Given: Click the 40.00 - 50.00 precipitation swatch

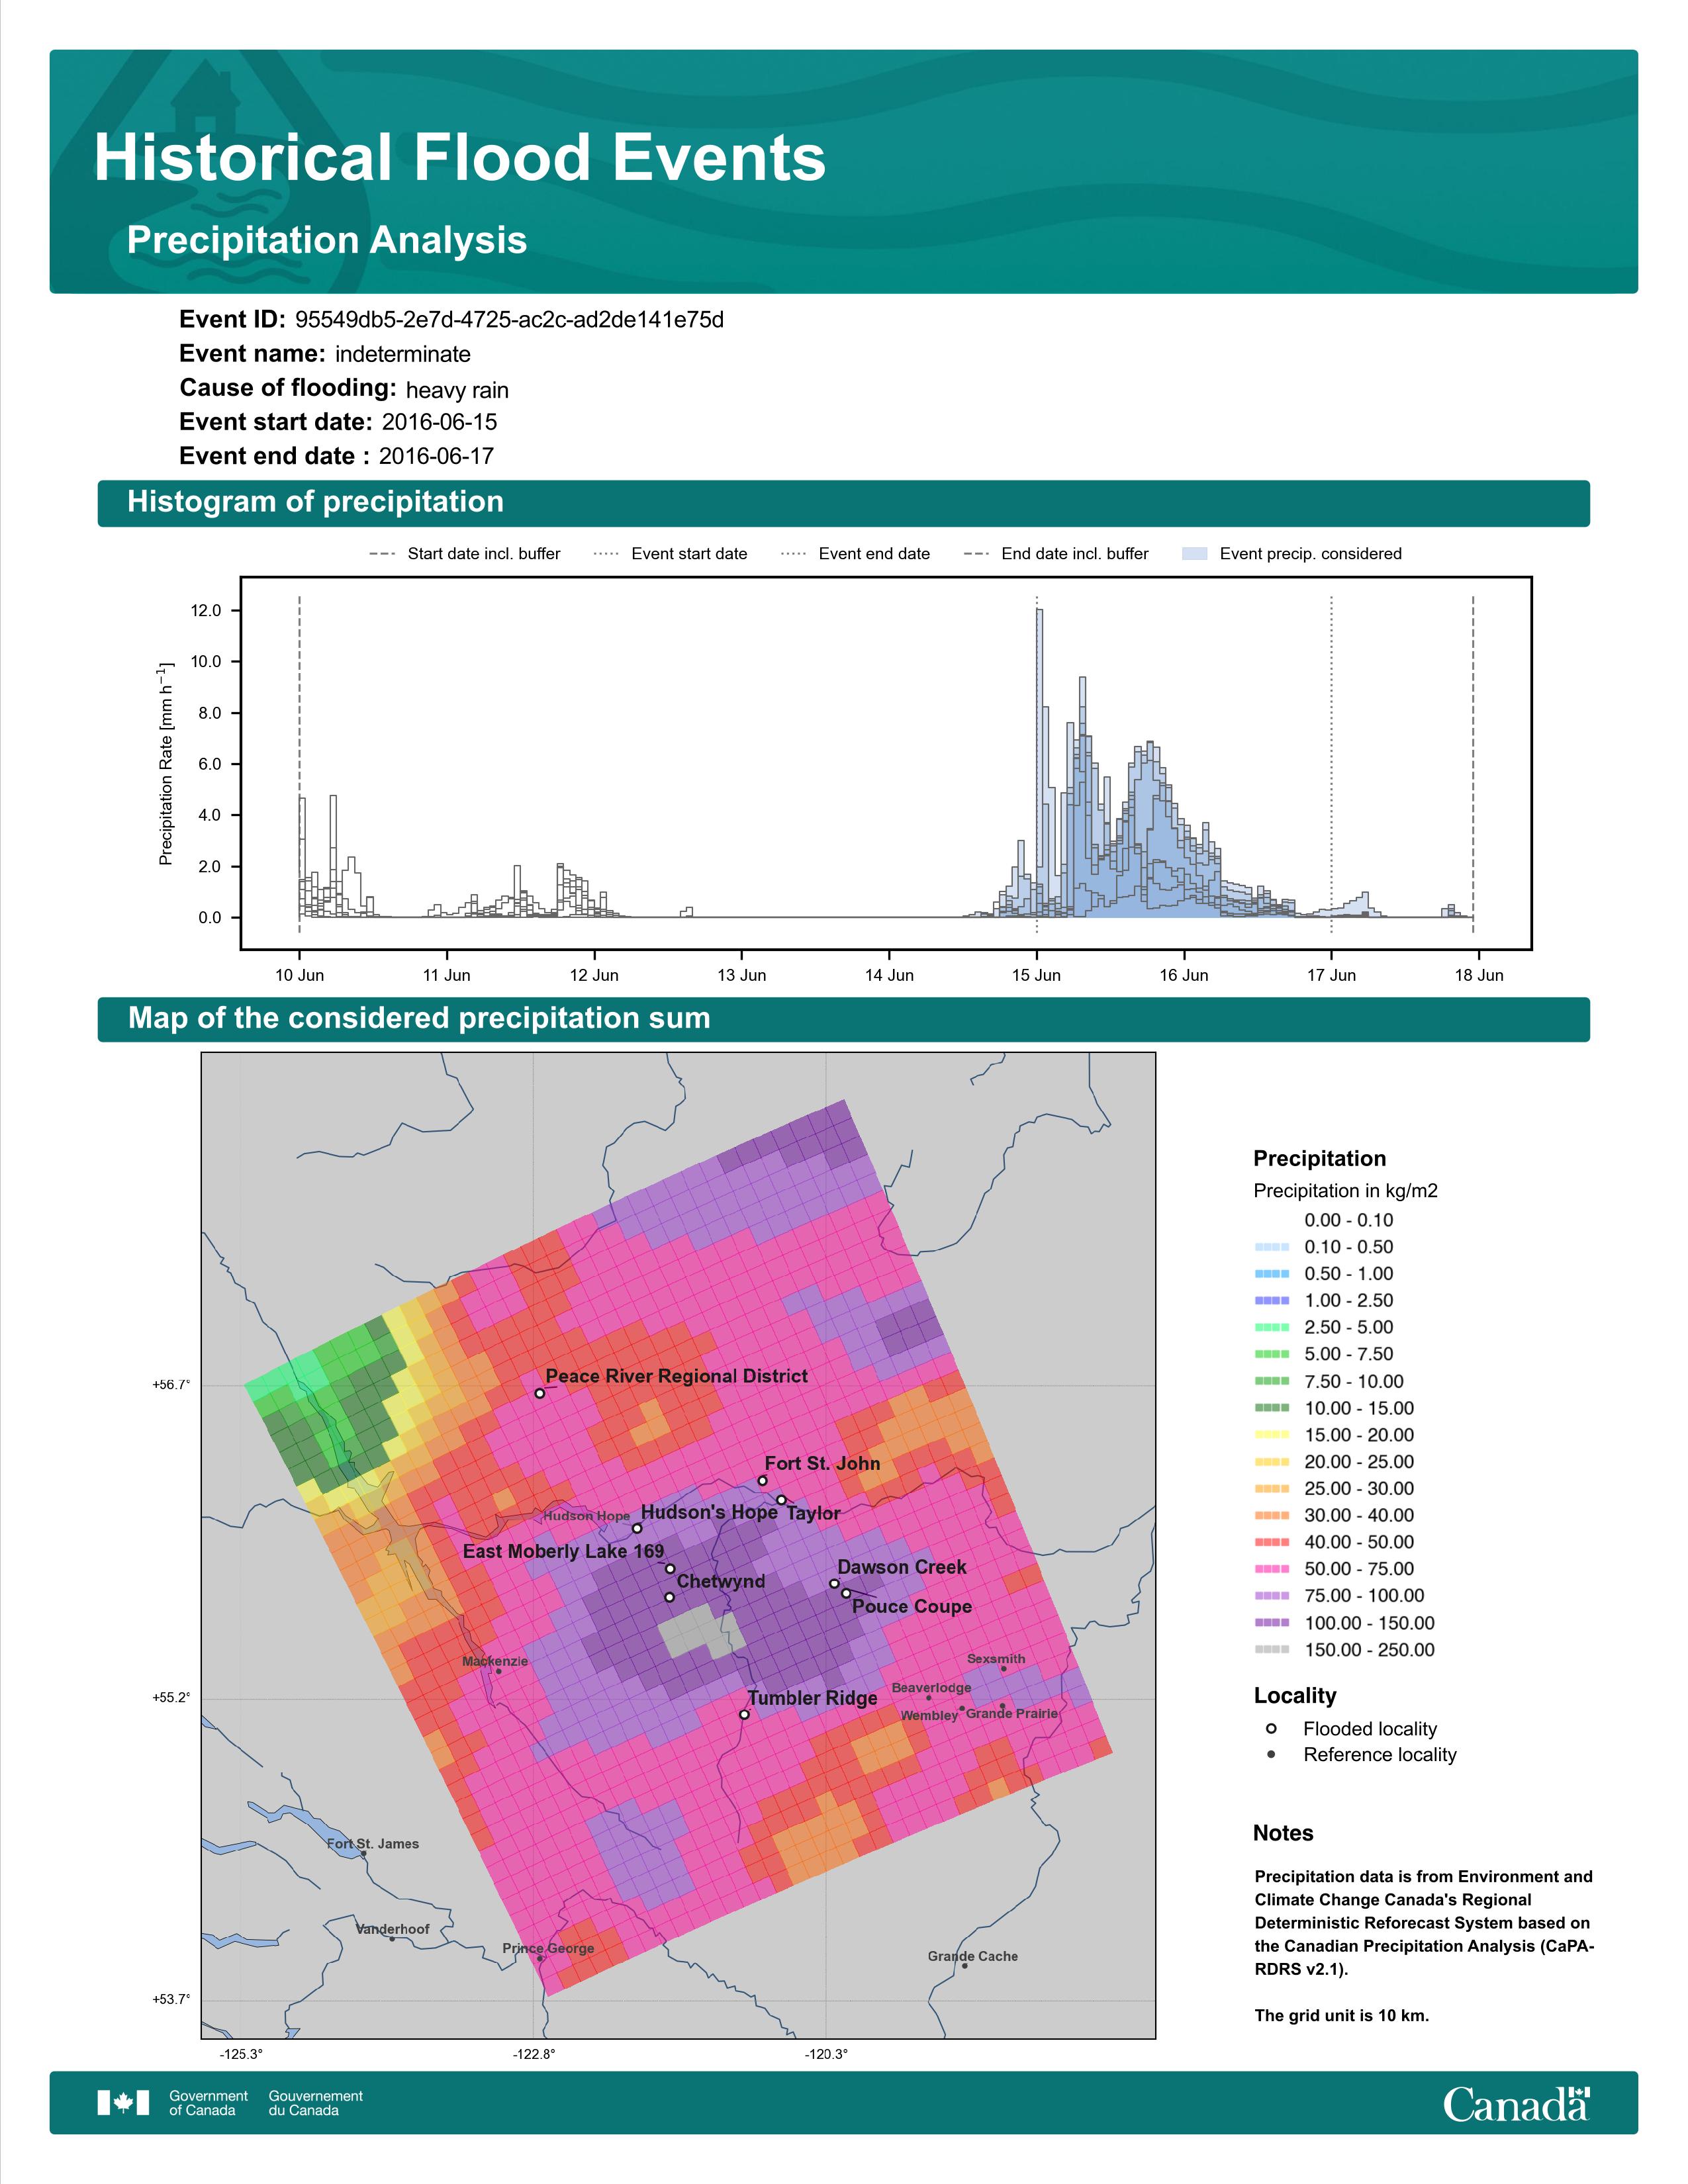Looking at the screenshot, I should tap(1271, 1542).
